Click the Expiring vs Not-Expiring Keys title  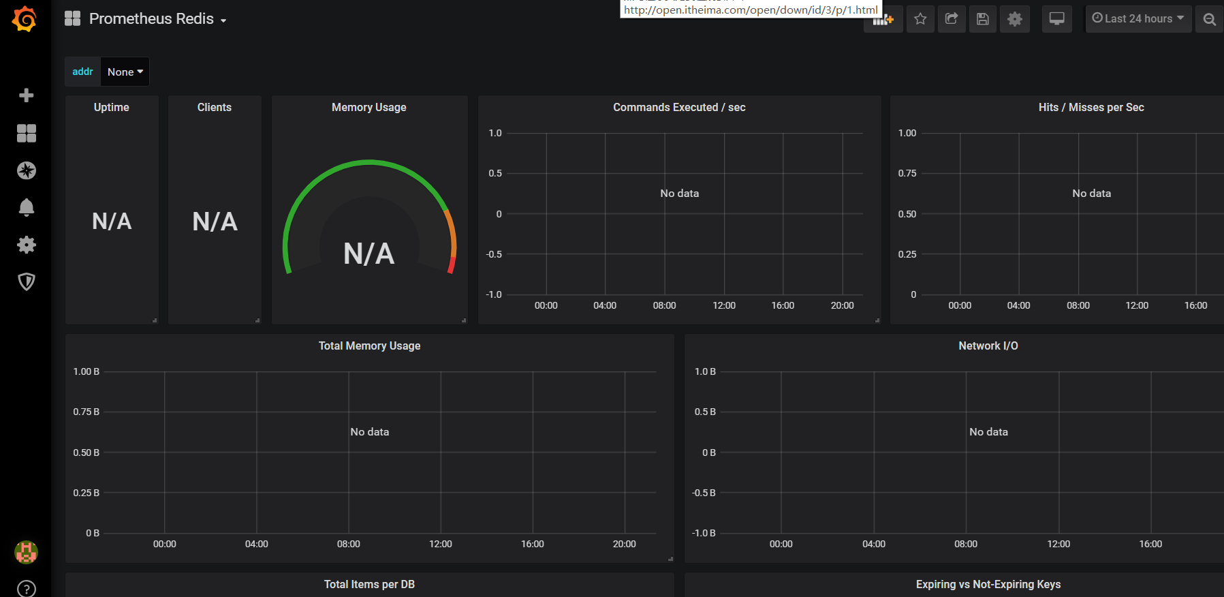[x=988, y=584]
